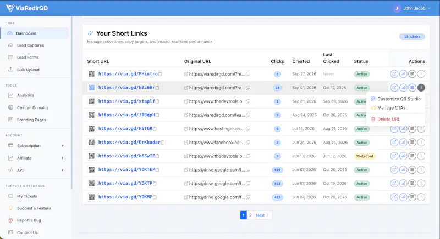Open short link https://via.gd/YDKMP

(125, 197)
